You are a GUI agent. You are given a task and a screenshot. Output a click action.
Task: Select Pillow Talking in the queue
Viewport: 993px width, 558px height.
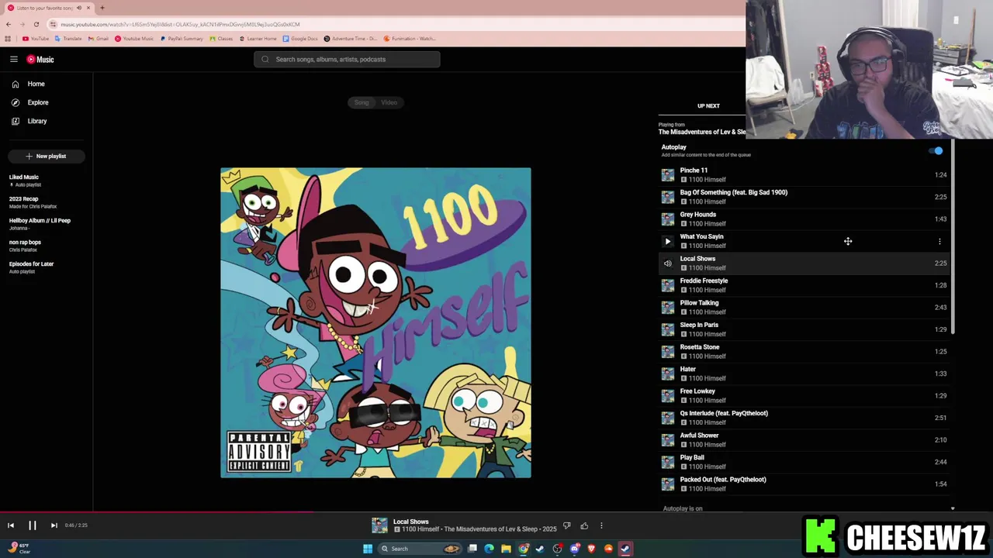[x=804, y=307]
